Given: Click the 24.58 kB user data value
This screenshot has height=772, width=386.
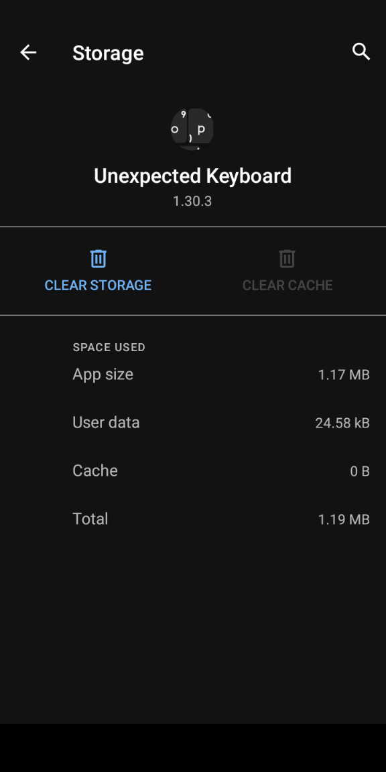Looking at the screenshot, I should pyautogui.click(x=342, y=424).
